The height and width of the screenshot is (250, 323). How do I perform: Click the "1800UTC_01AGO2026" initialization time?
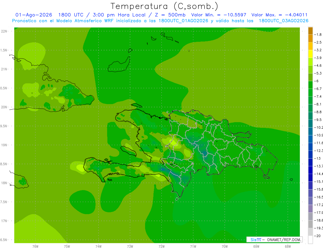(183, 21)
